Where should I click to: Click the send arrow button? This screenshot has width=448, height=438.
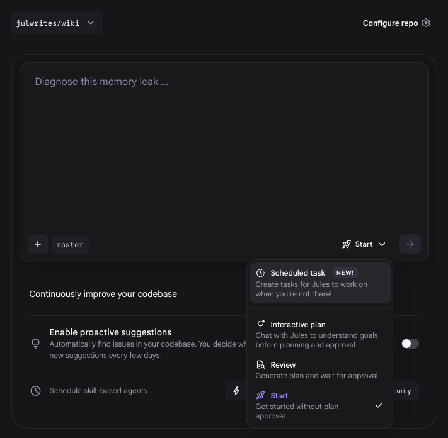coord(410,244)
